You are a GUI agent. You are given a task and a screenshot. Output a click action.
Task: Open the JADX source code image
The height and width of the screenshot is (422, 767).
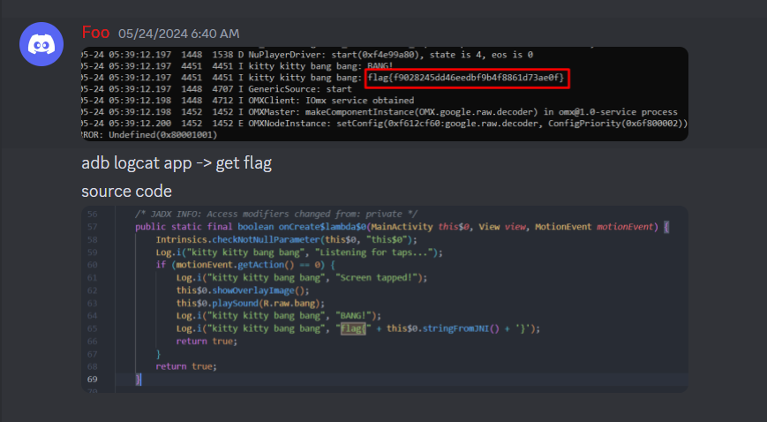tap(385, 299)
